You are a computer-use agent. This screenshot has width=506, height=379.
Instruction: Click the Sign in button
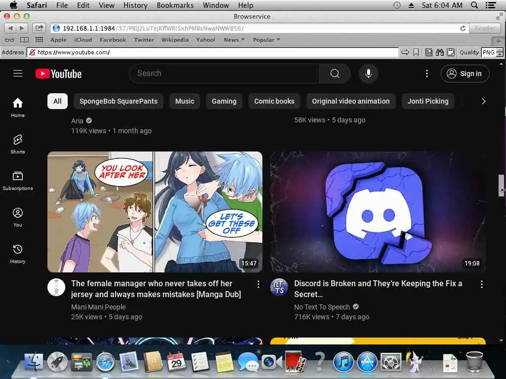[x=465, y=74]
